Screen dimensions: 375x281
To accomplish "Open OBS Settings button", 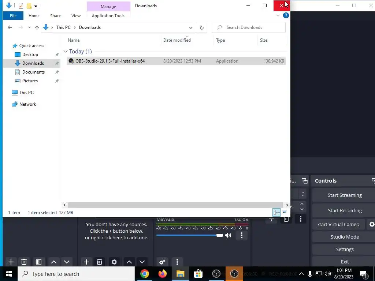I will (x=344, y=249).
